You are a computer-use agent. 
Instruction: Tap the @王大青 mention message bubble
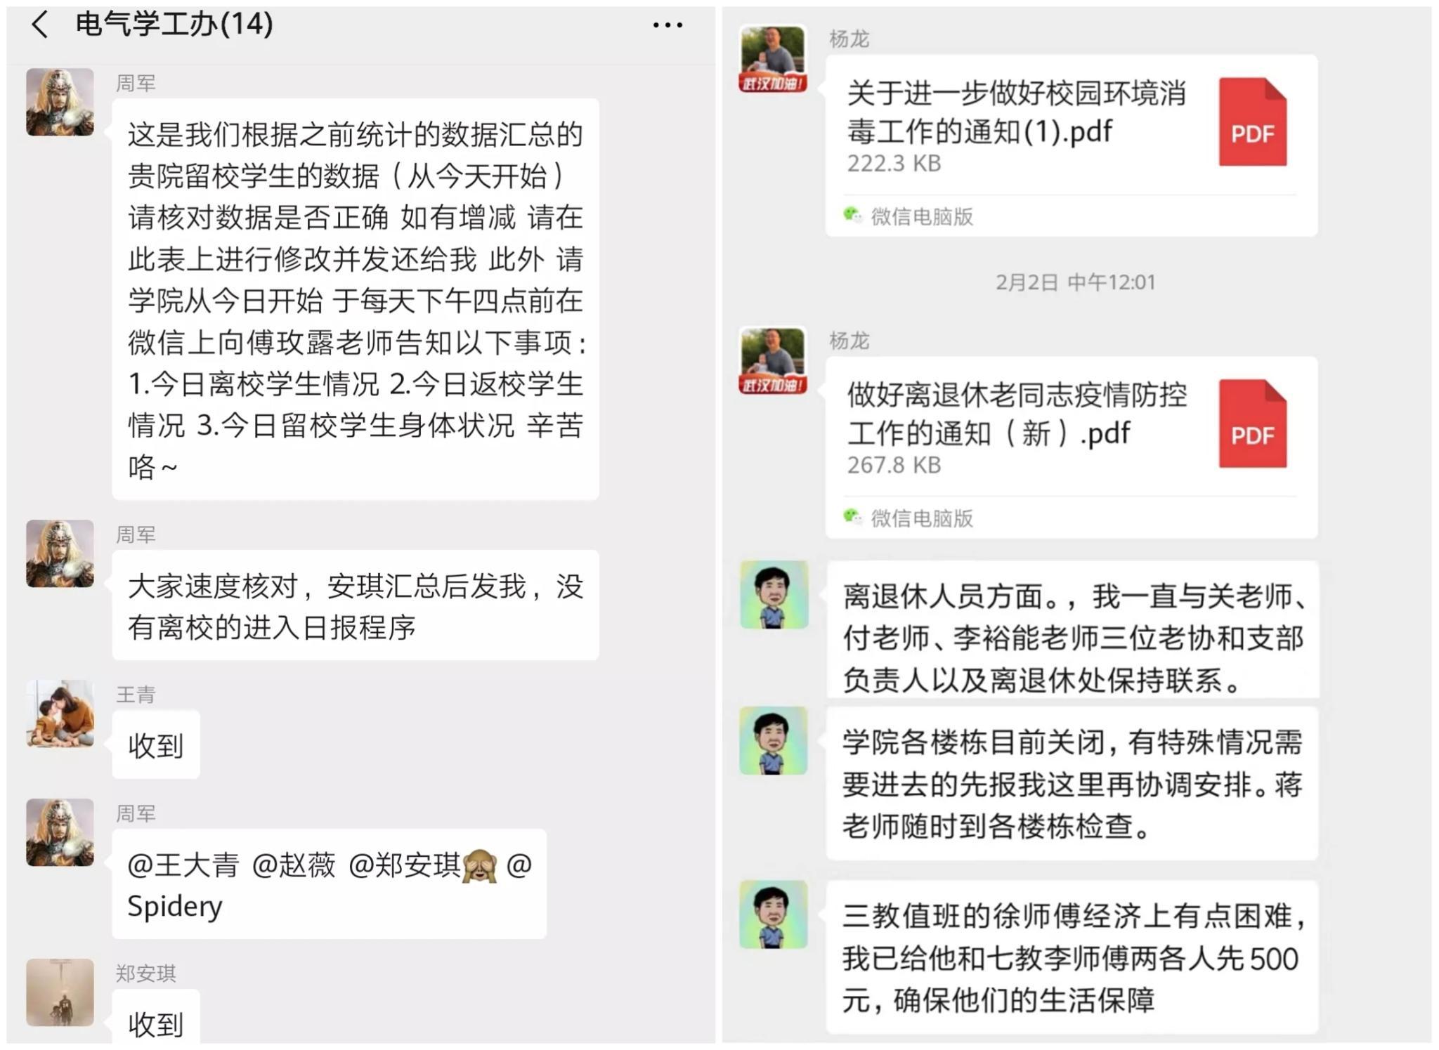point(329,884)
